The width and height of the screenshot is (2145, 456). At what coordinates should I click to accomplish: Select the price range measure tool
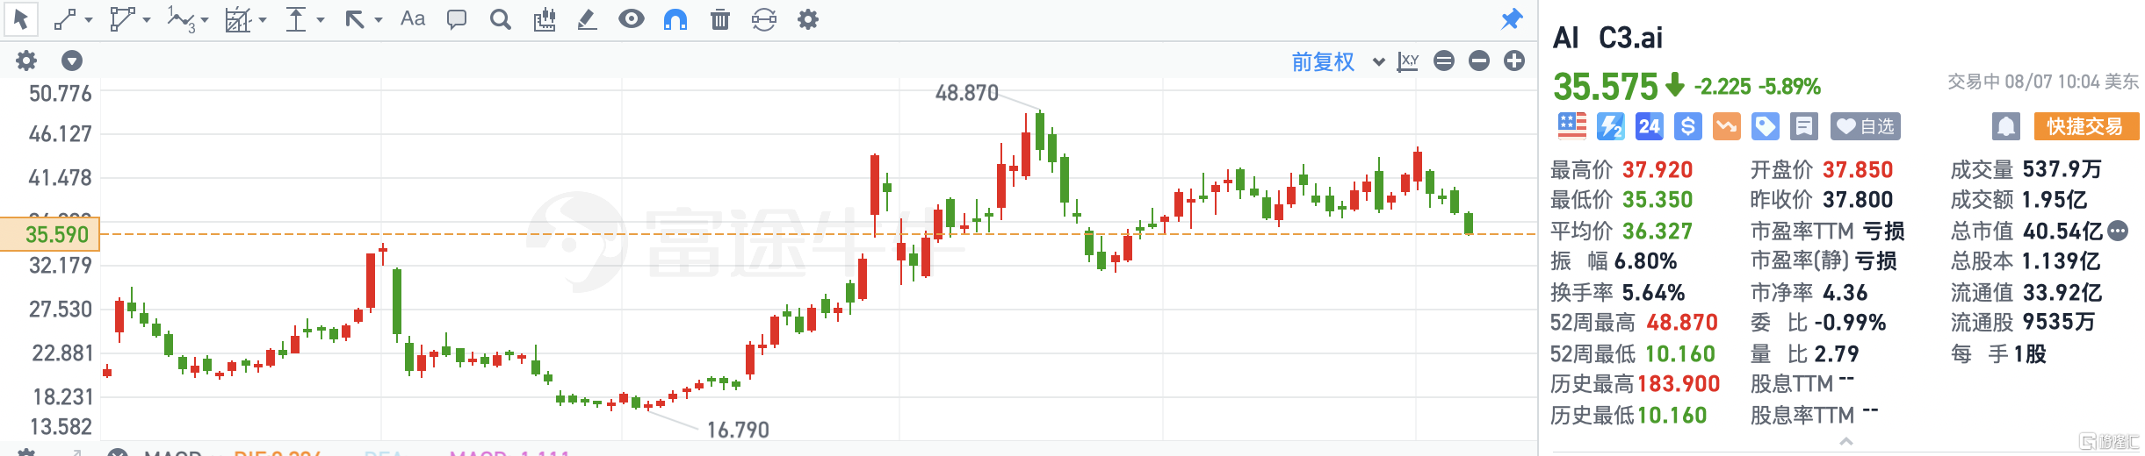[296, 19]
